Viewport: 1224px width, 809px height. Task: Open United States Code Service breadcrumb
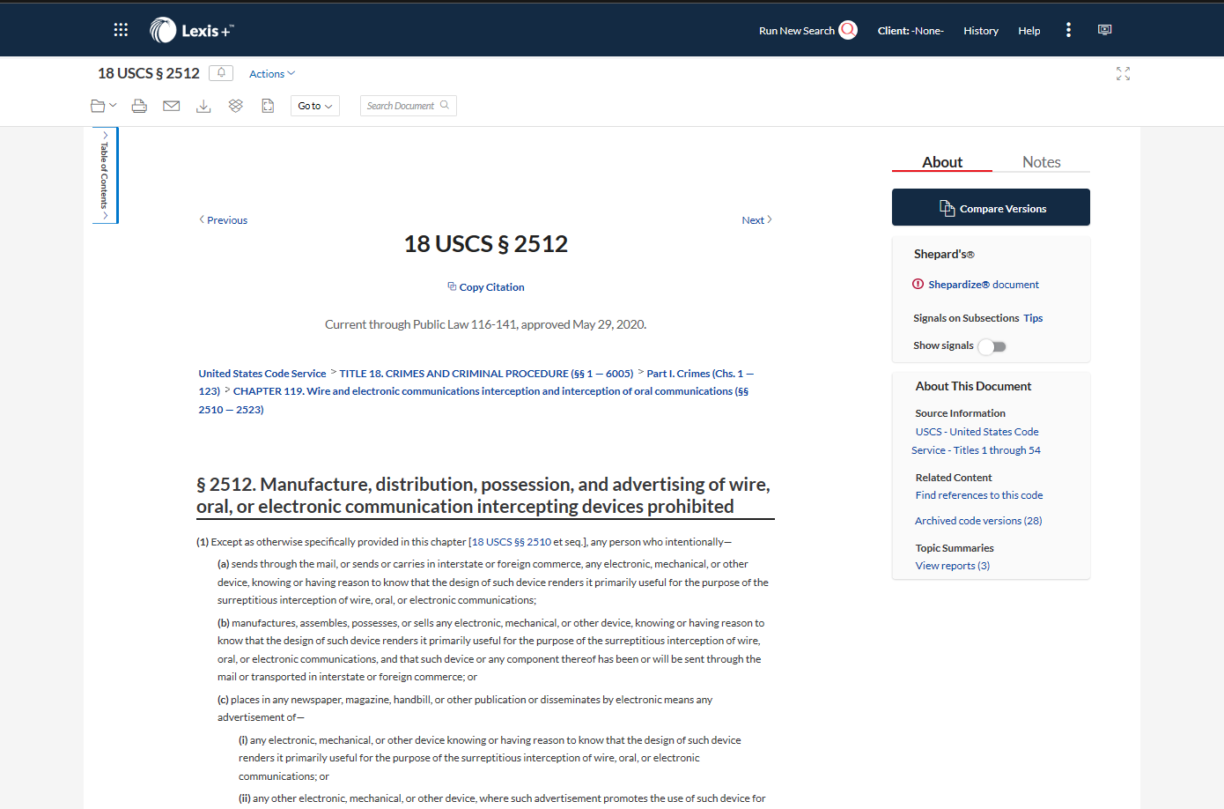coord(262,374)
